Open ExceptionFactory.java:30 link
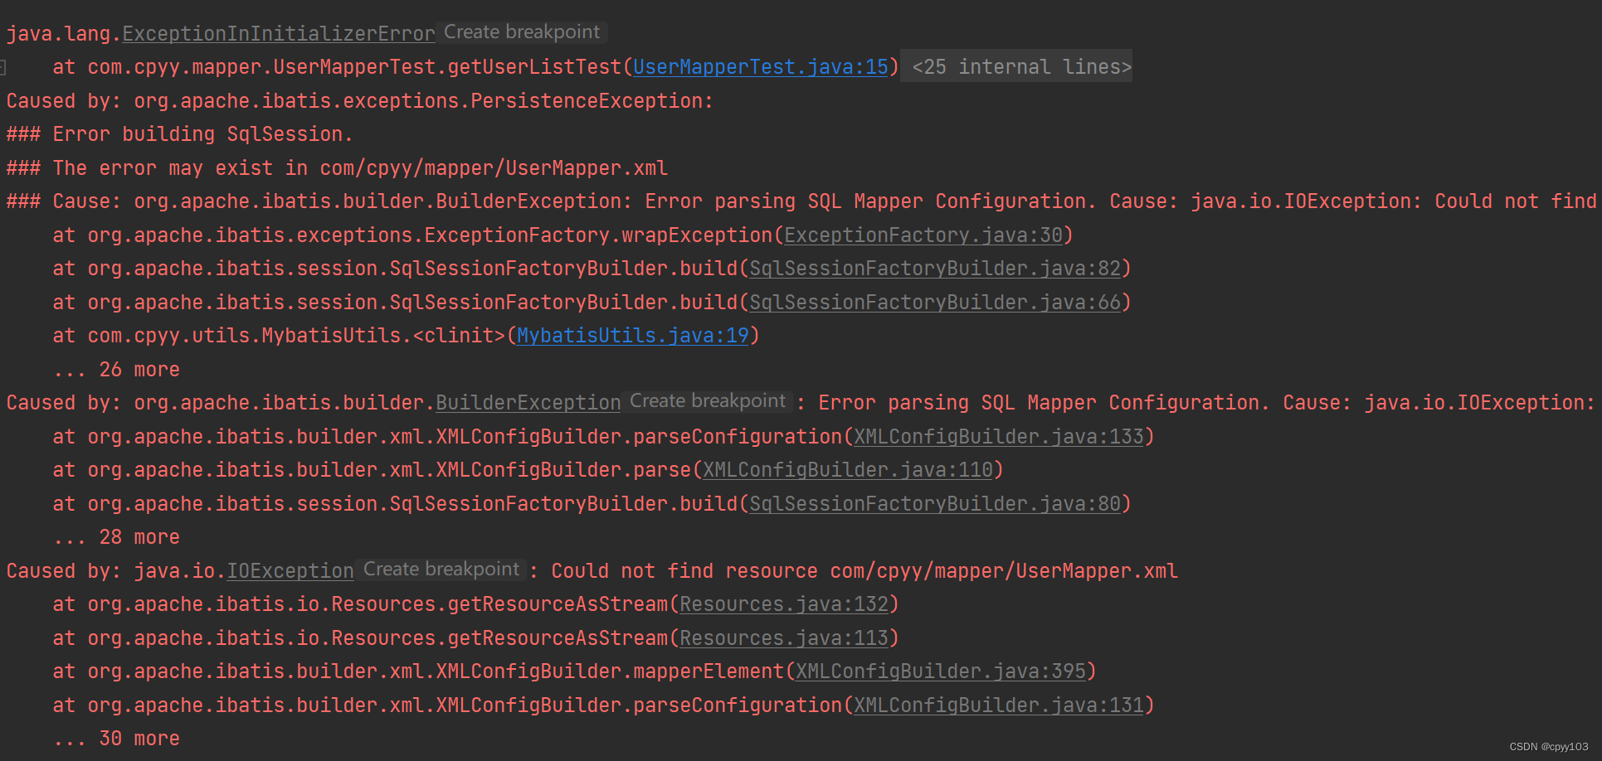Screen dimensions: 1602x761 (923, 235)
